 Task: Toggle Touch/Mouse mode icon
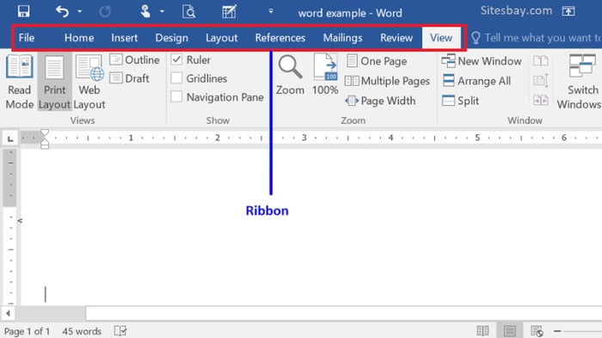click(x=145, y=11)
